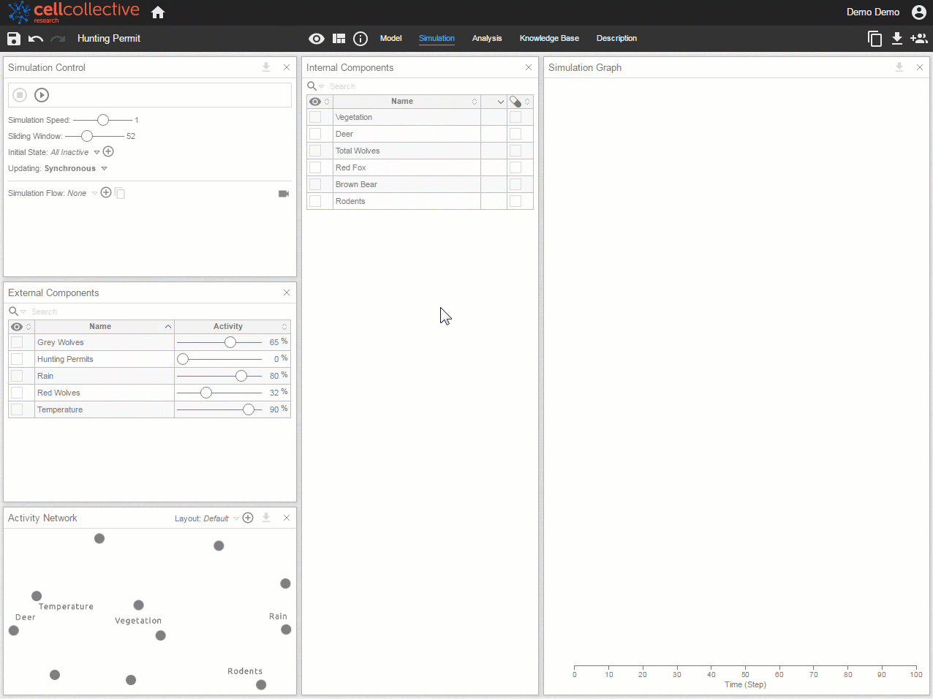This screenshot has height=699, width=933.
Task: Open the Knowledge Base tab
Action: pyautogui.click(x=549, y=38)
